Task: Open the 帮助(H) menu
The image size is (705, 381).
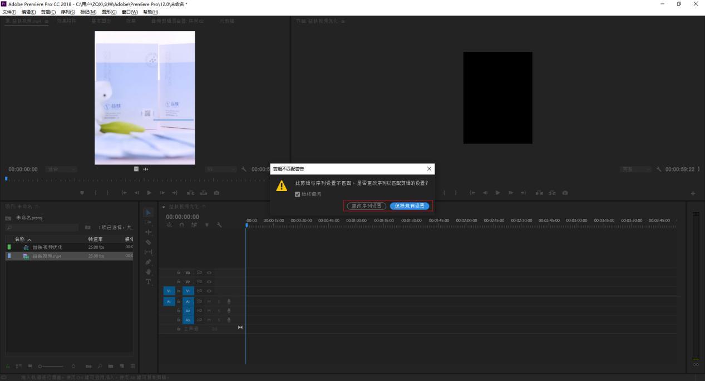Action: click(151, 12)
